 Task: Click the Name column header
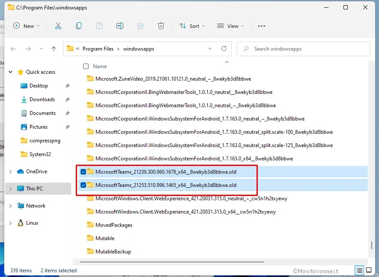point(100,66)
